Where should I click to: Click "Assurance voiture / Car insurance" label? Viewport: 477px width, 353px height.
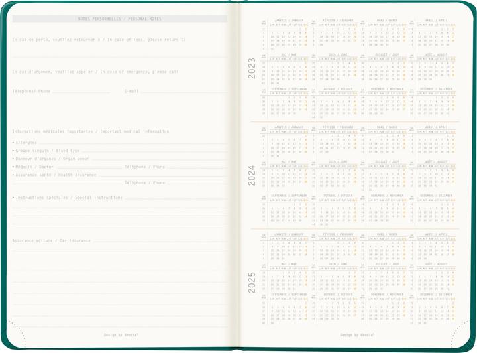click(52, 241)
